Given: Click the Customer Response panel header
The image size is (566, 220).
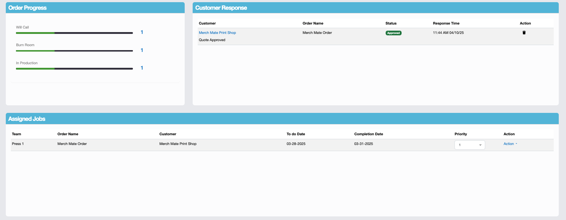Looking at the screenshot, I should [x=221, y=8].
